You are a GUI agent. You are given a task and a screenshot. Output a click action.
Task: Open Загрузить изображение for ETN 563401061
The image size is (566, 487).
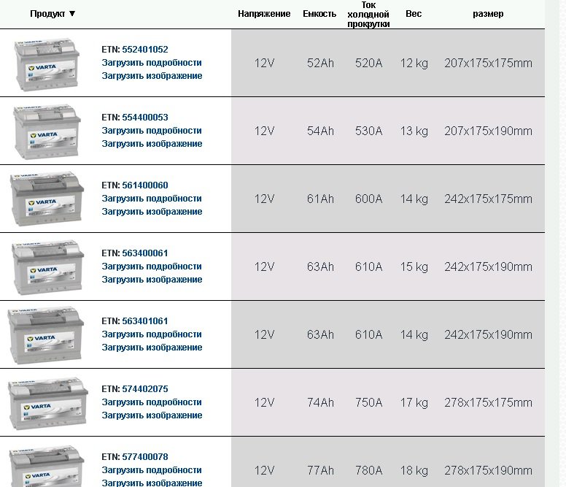[152, 348]
